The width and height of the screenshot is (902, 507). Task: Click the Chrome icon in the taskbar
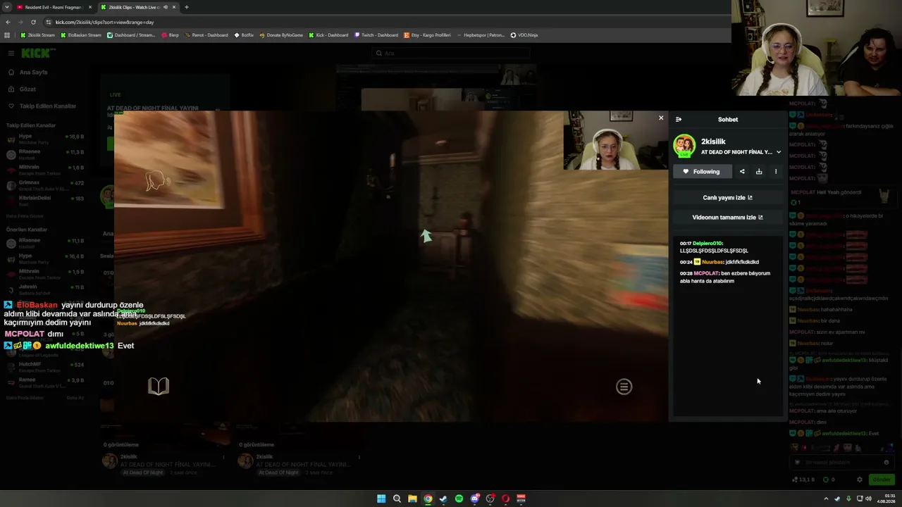point(428,499)
